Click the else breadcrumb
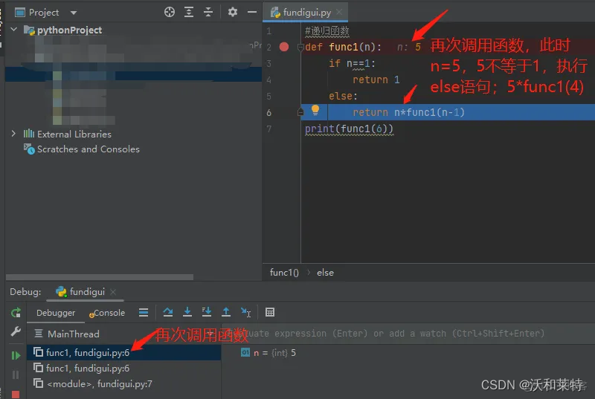 (325, 273)
